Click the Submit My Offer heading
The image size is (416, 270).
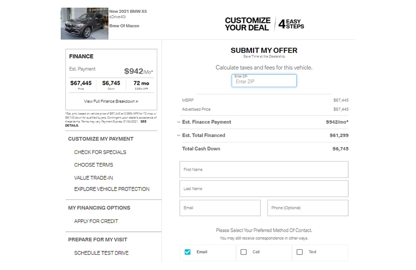click(264, 50)
